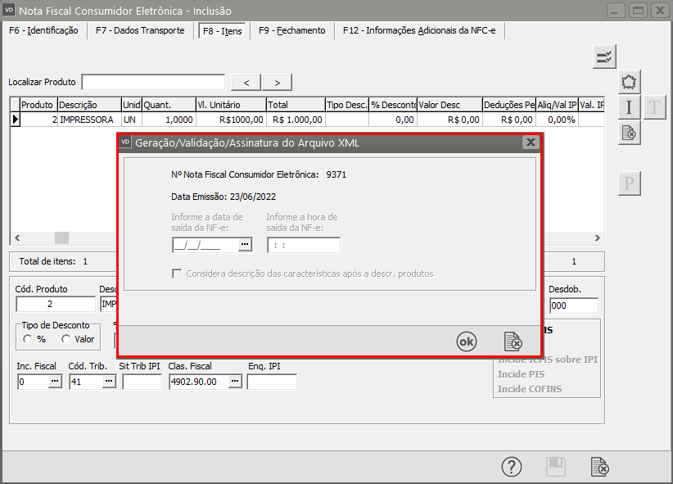Click the save floppy disk icon
This screenshot has width=673, height=484.
[556, 467]
